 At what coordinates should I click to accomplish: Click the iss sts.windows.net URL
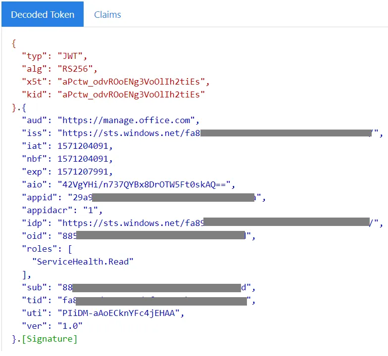coord(129,133)
